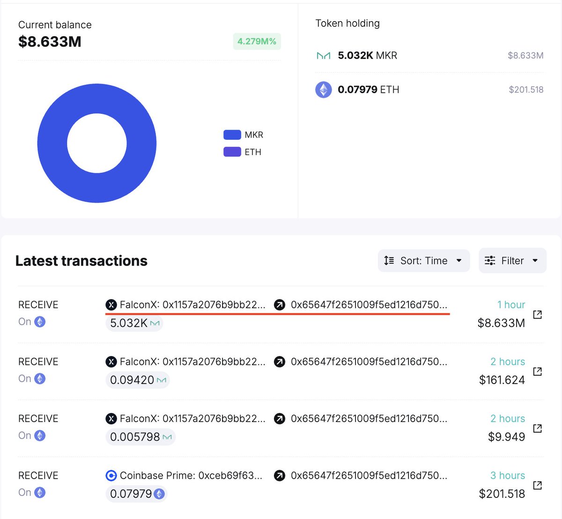Click the blue donut chart ring

click(52, 143)
